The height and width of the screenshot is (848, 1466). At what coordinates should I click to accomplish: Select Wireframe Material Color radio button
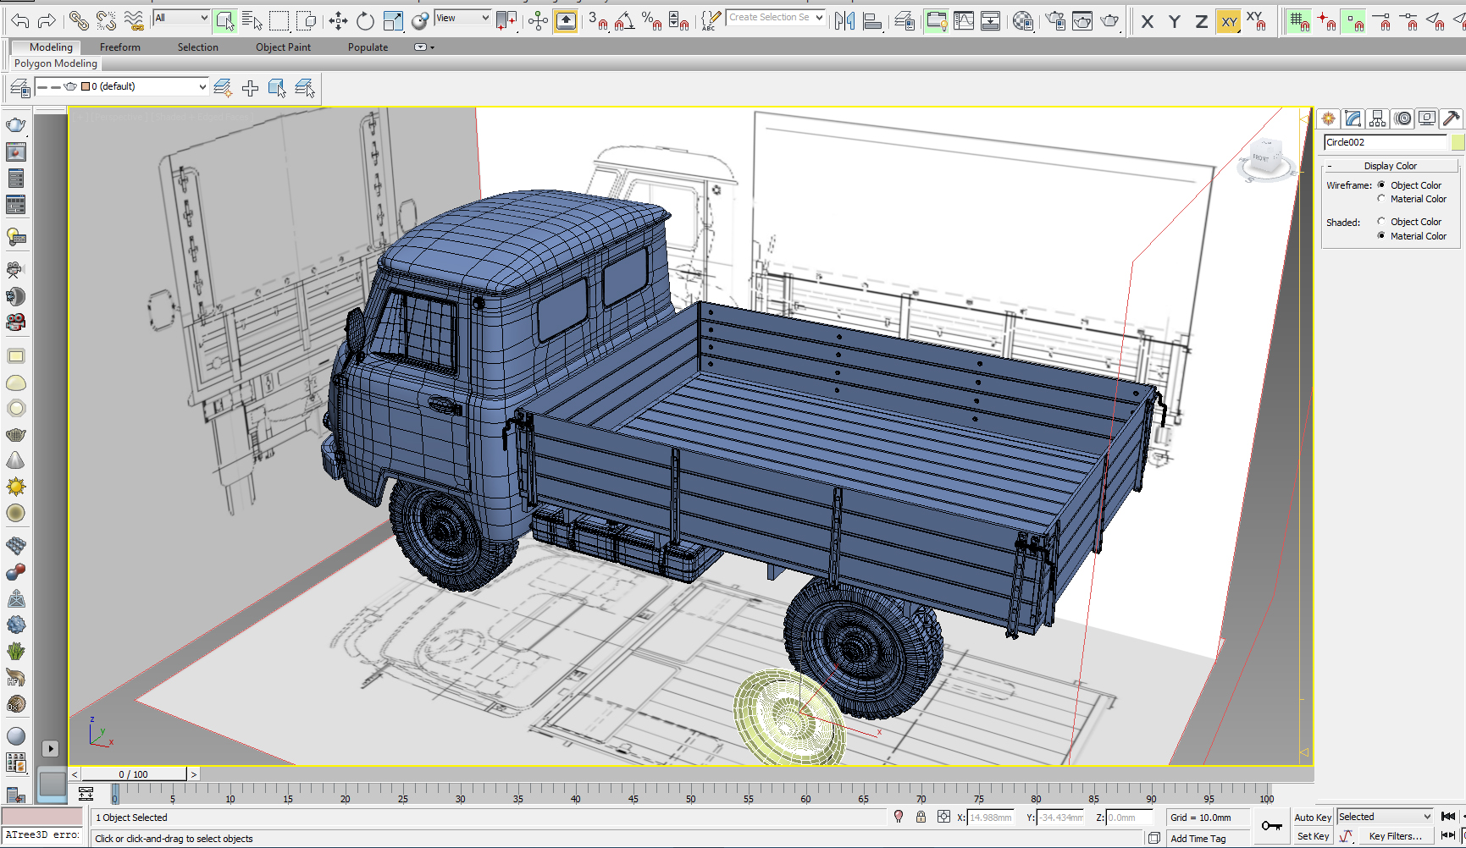tap(1381, 198)
